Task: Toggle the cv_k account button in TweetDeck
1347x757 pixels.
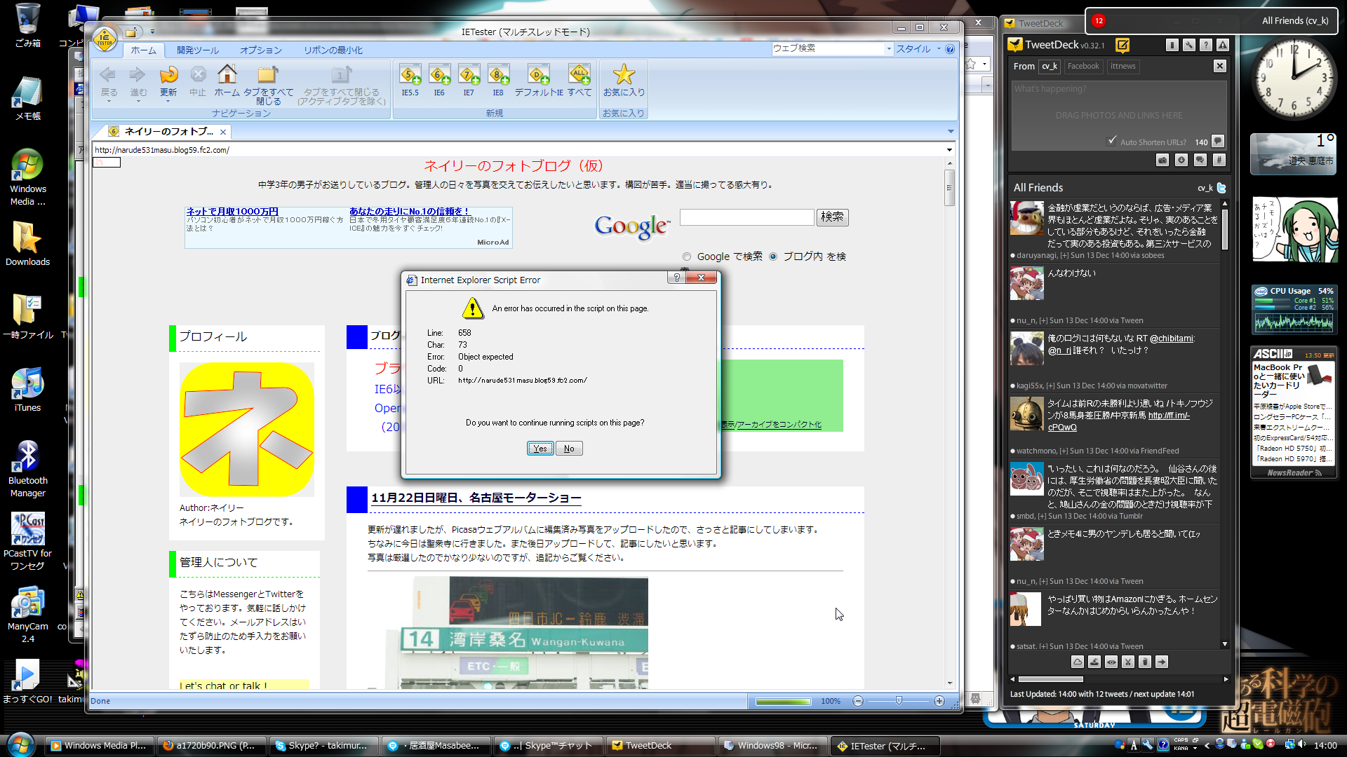Action: click(1050, 66)
